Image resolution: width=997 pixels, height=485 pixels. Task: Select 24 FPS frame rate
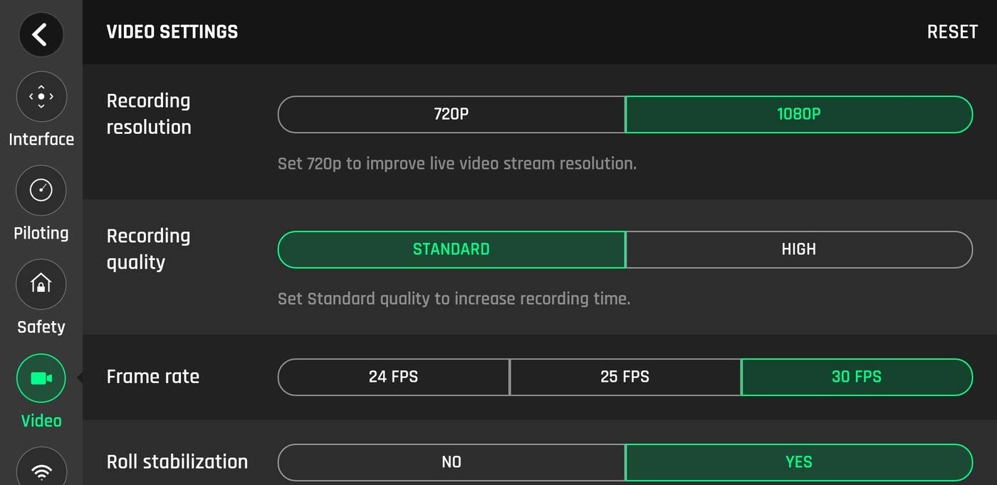point(393,377)
